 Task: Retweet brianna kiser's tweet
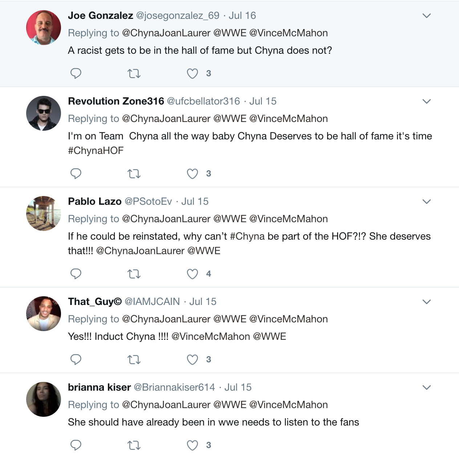pyautogui.click(x=134, y=445)
